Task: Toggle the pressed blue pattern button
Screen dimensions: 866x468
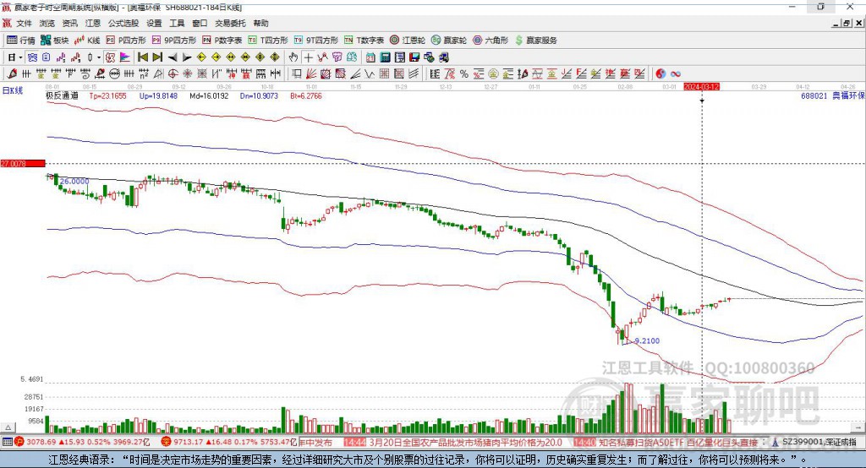Action: (33, 57)
